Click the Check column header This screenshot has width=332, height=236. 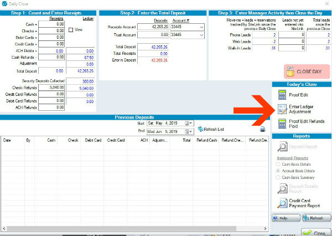point(69,140)
